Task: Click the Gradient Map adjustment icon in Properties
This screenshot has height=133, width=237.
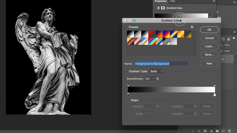Action: pos(157,8)
